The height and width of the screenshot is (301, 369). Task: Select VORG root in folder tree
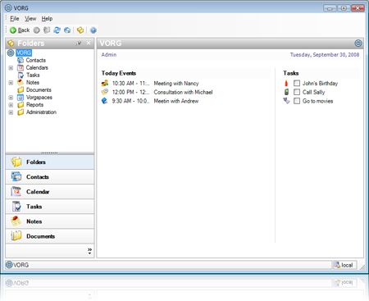(x=24, y=52)
